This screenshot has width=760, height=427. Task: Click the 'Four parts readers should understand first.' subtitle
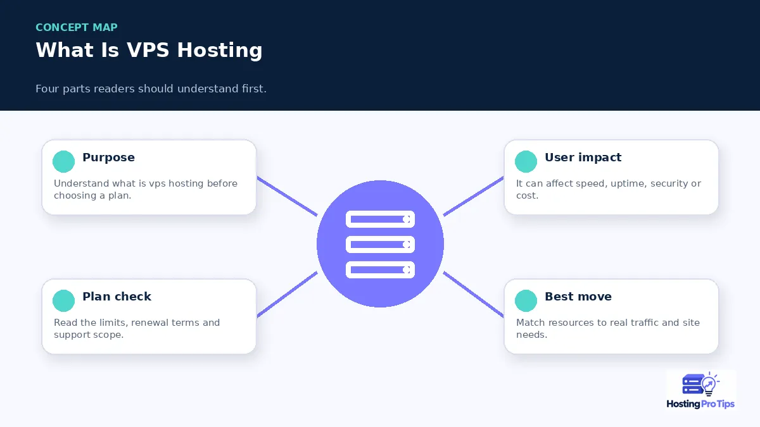coord(151,89)
